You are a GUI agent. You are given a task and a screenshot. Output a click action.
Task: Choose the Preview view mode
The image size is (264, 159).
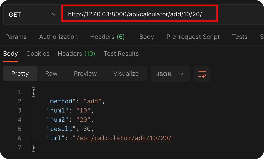pyautogui.click(x=85, y=74)
